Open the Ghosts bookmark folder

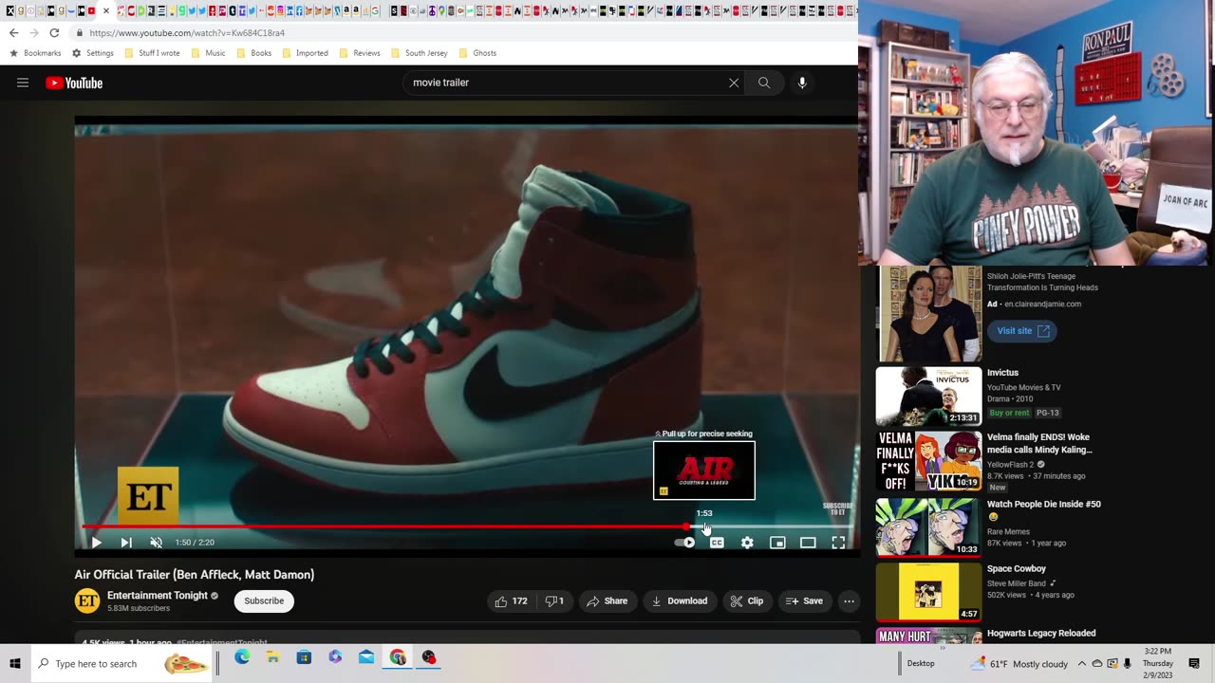point(477,53)
